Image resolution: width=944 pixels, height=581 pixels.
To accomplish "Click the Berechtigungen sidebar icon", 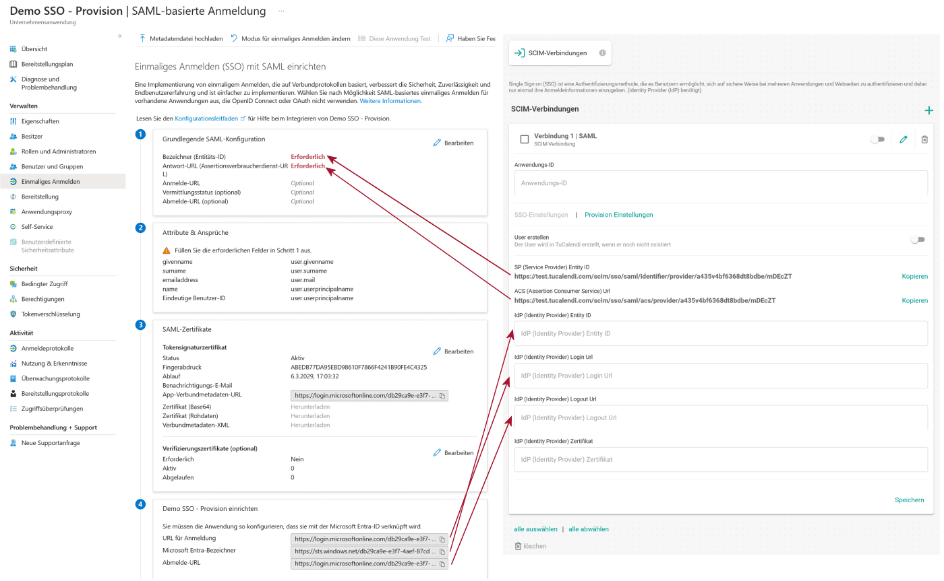I will [x=13, y=299].
